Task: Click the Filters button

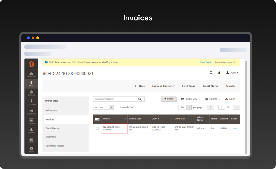Action: (x=169, y=99)
